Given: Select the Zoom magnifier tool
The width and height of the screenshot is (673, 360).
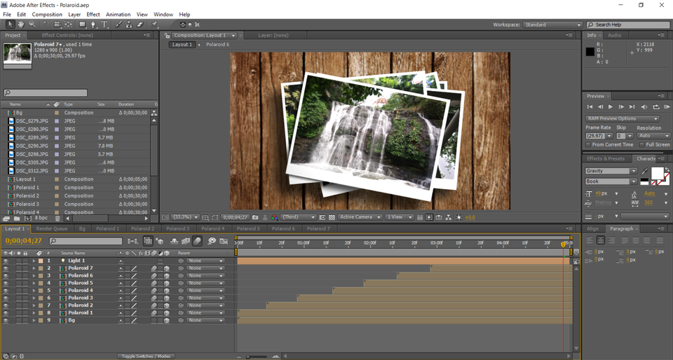Looking at the screenshot, I should click(32, 25).
